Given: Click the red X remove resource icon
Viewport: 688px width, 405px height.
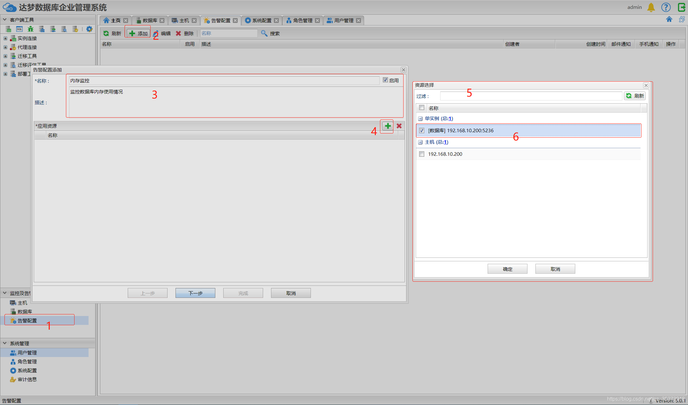Looking at the screenshot, I should (x=399, y=126).
